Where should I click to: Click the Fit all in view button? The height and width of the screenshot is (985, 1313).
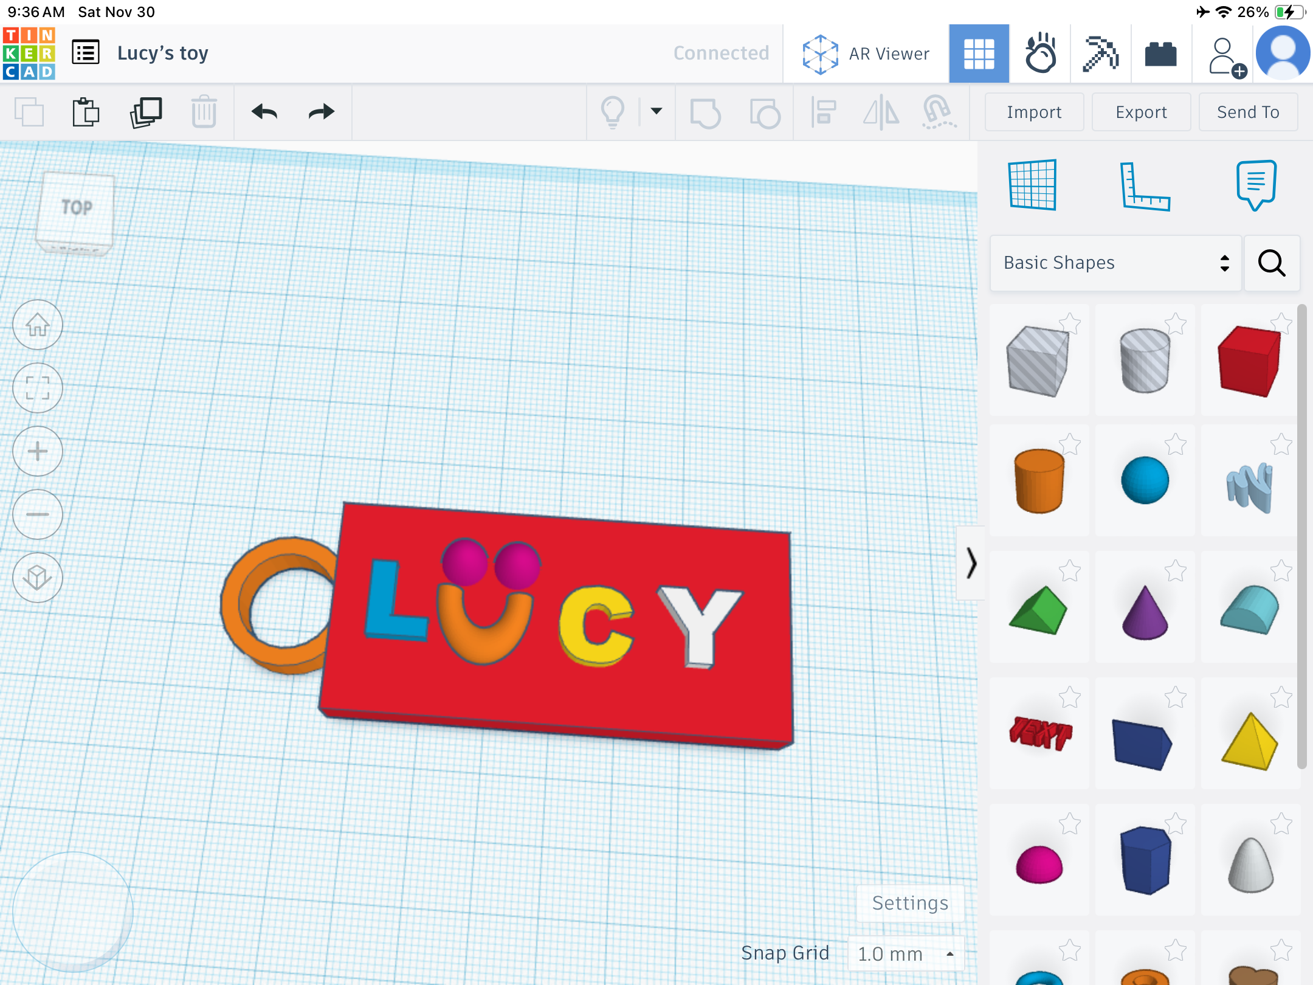[38, 388]
